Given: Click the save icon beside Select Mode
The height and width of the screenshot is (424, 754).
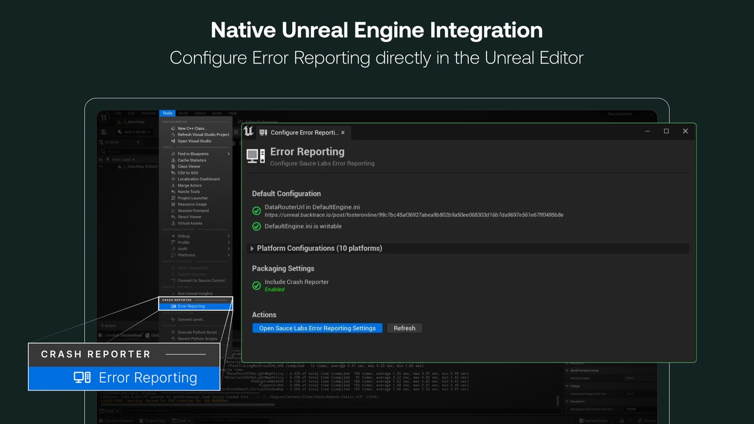Looking at the screenshot, I should click(104, 132).
